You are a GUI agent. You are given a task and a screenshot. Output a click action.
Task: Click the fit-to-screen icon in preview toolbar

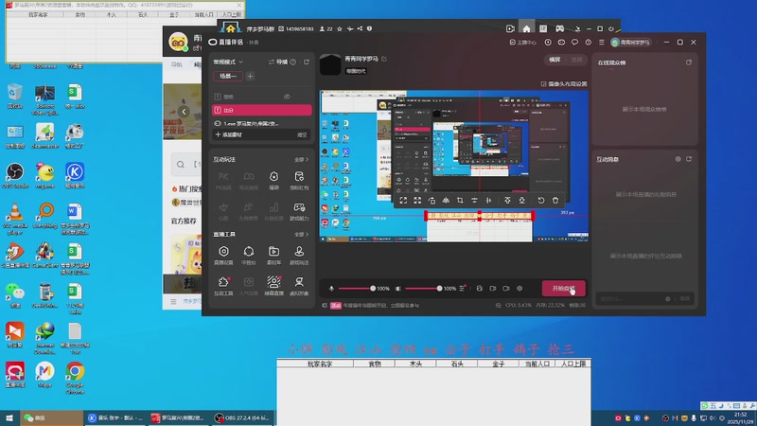click(403, 201)
